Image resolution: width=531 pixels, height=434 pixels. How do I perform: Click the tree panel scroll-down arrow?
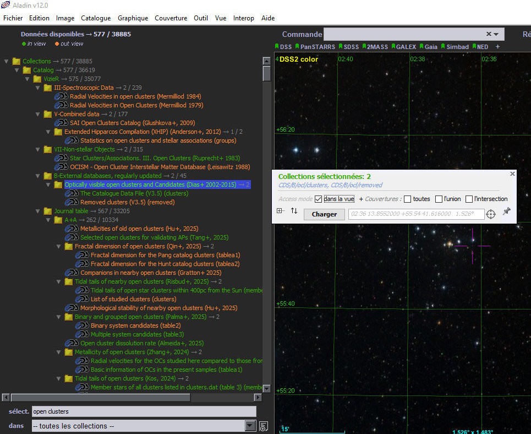click(x=266, y=389)
